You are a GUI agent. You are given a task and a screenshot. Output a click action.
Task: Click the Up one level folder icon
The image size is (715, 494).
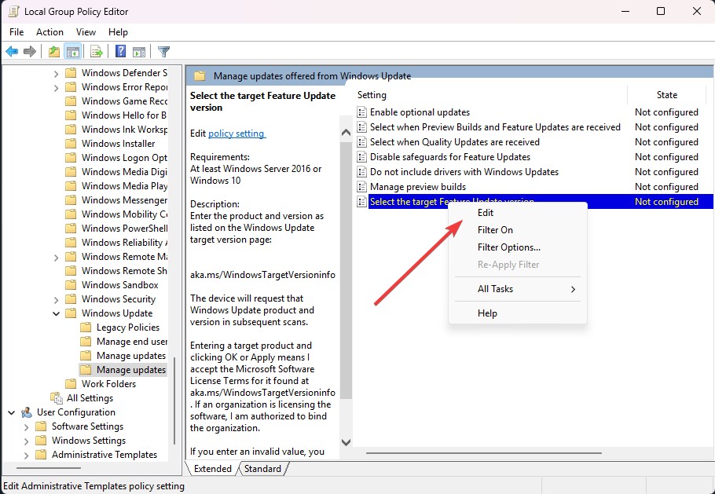pos(54,52)
